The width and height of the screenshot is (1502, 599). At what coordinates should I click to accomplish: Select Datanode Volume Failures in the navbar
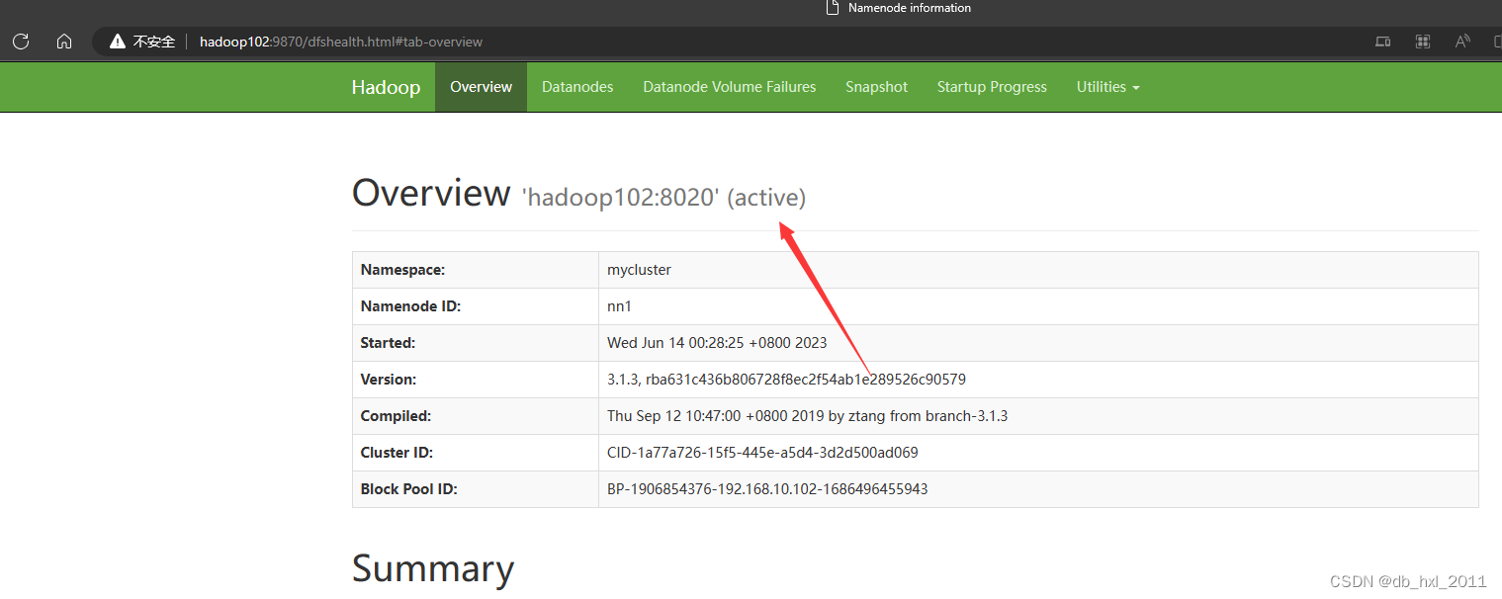(x=729, y=87)
